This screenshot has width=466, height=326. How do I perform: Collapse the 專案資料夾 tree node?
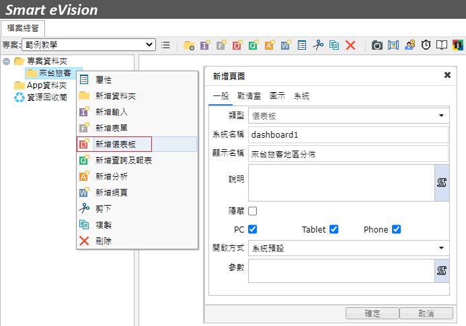point(6,61)
